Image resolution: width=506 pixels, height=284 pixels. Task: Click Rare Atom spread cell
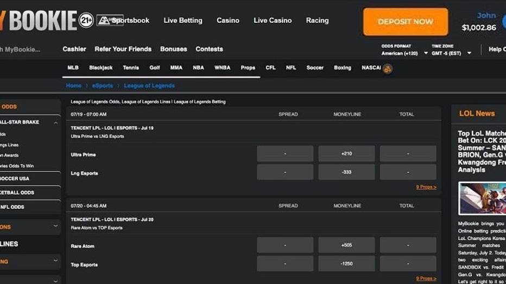click(285, 245)
